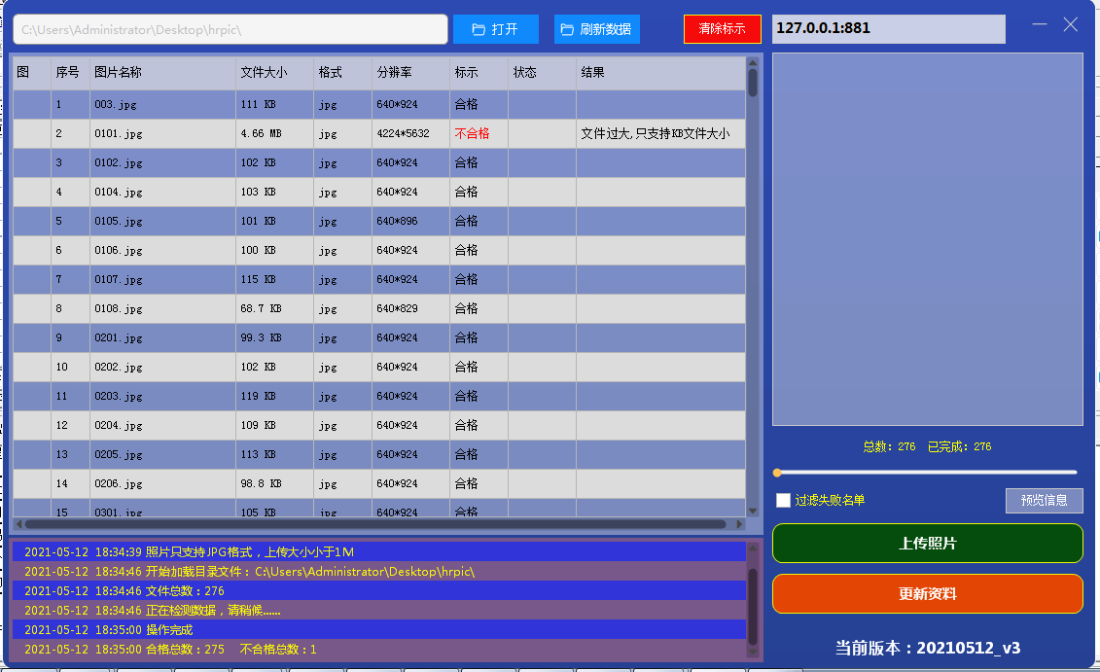Select the server address 127.0.0.1:881 field
Image resolution: width=1100 pixels, height=672 pixels.
(887, 29)
